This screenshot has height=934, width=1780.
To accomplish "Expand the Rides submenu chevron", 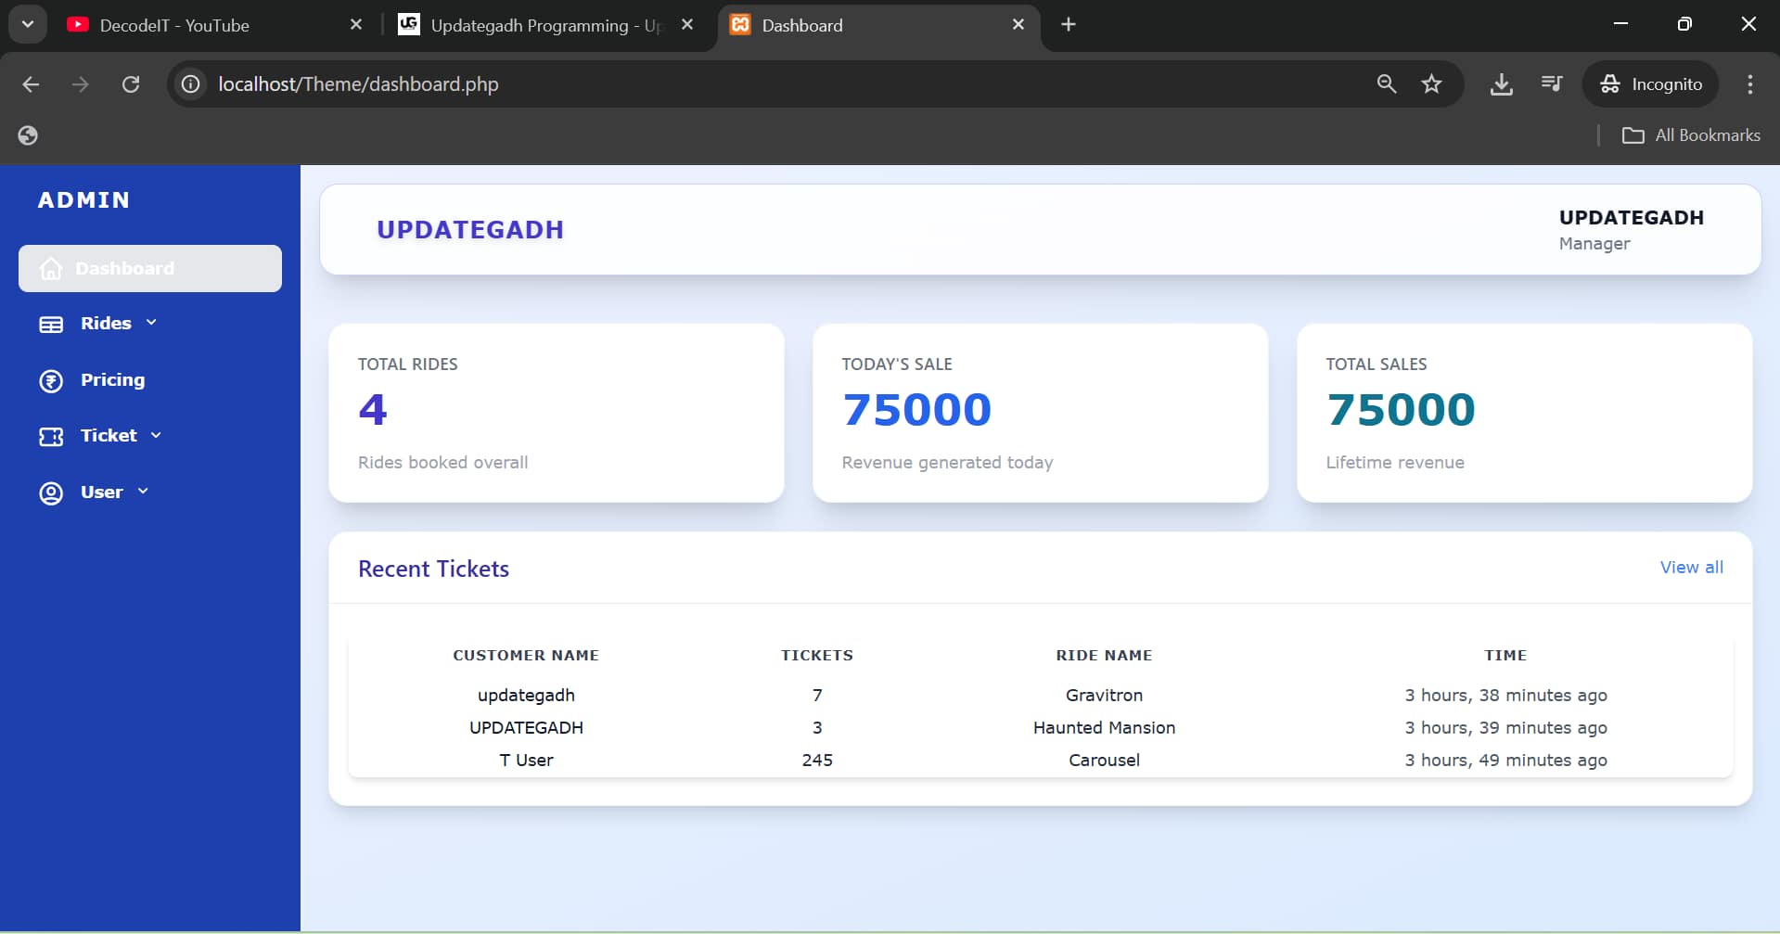I will (x=151, y=323).
